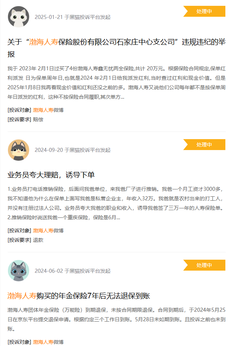
Task: Click 2024-06-02 于黑猫投诉平台发起 date line
Action: tap(72, 271)
